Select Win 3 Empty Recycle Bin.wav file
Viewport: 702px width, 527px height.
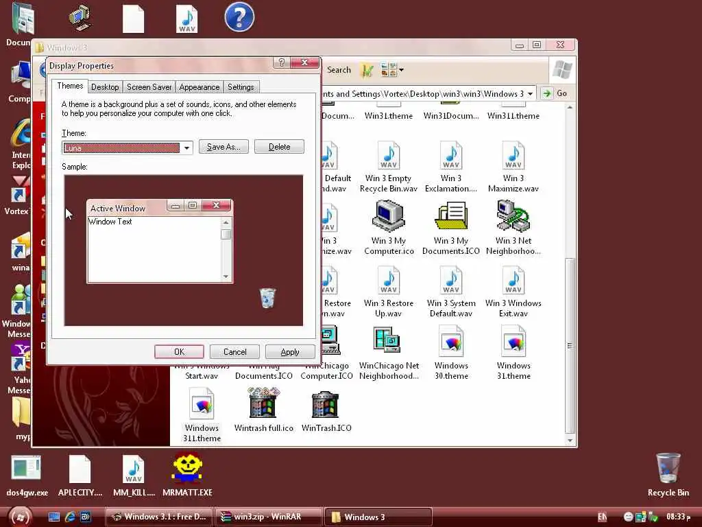pyautogui.click(x=389, y=167)
